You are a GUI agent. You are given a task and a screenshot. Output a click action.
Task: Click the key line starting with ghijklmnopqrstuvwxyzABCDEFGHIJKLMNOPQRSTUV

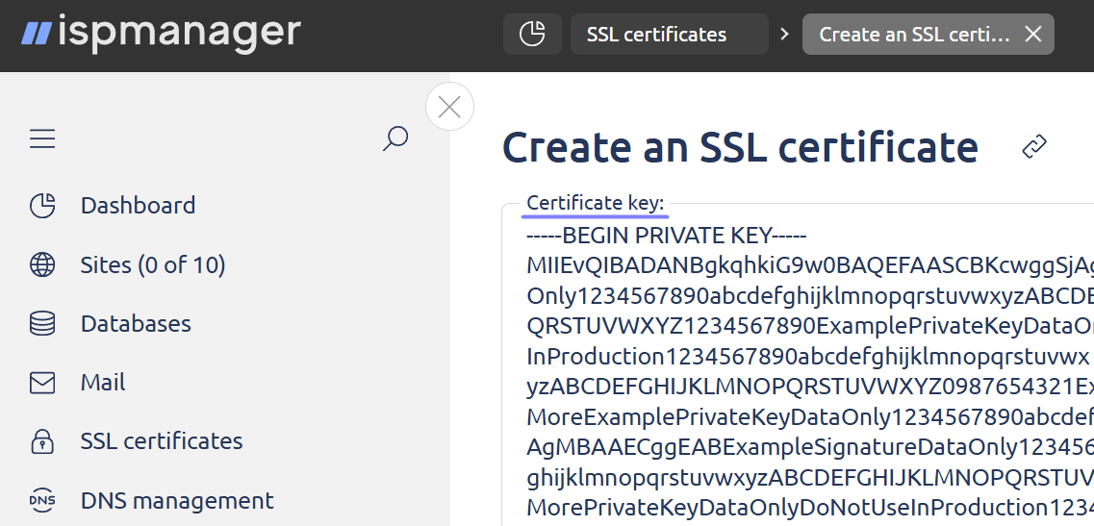tap(810, 476)
